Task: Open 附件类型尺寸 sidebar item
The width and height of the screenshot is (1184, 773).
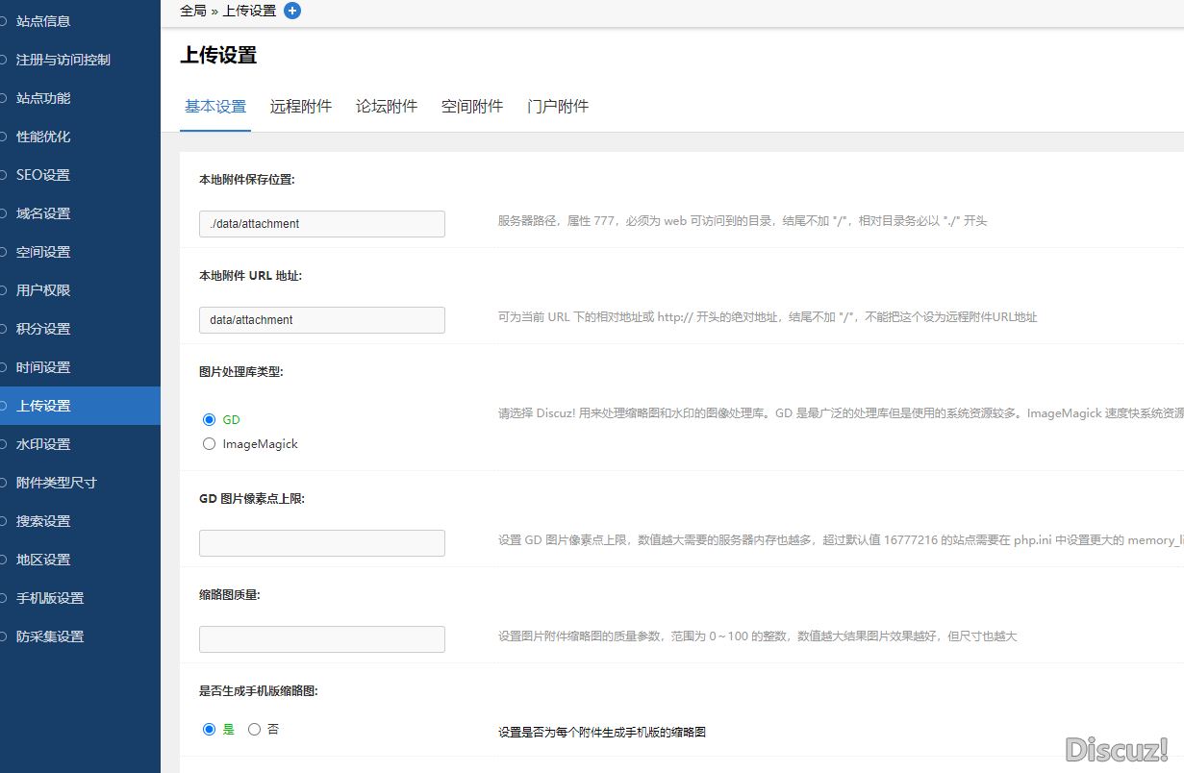Action: pos(56,483)
